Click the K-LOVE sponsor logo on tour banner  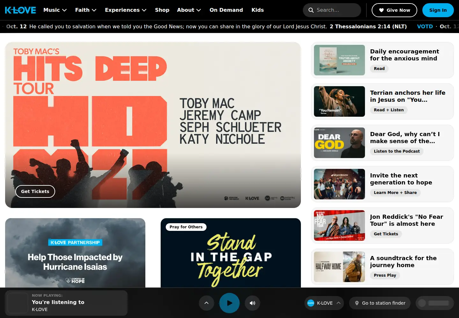[252, 198]
